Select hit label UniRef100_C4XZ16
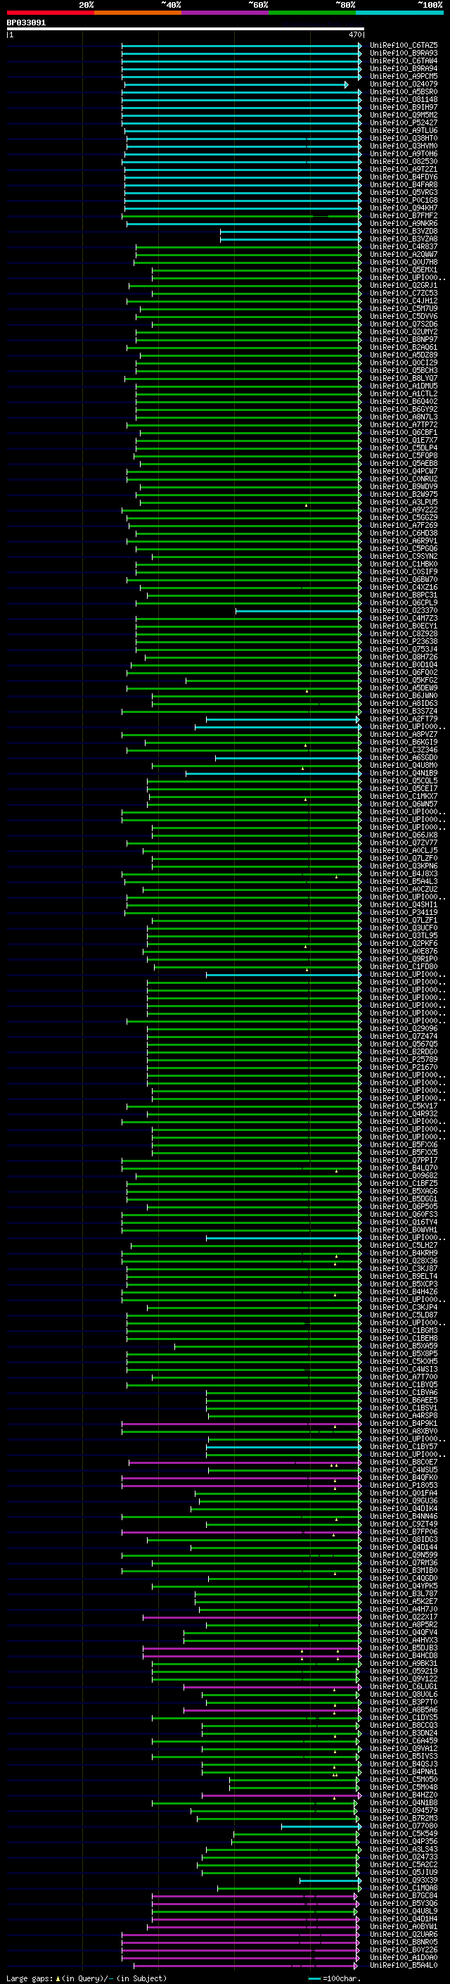The image size is (450, 1984). (x=404, y=587)
